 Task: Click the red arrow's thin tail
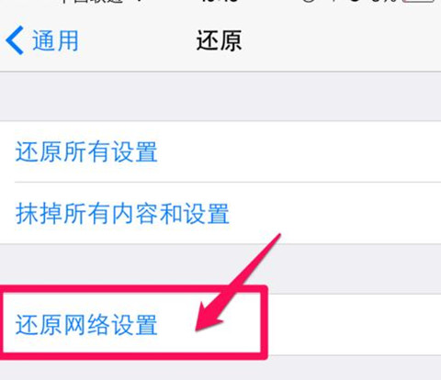264,255
